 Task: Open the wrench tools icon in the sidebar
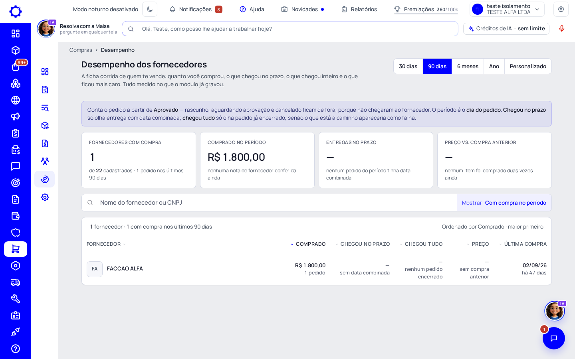[16, 299]
